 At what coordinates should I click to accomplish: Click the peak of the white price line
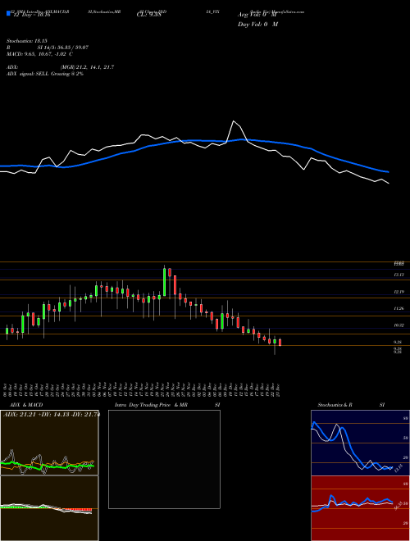(x=234, y=121)
